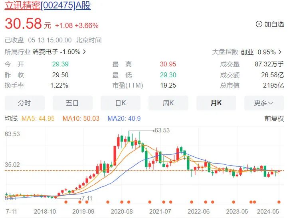Click the MA5: 44.95 legend label
This screenshot has width=289, height=218.
[x=38, y=118]
